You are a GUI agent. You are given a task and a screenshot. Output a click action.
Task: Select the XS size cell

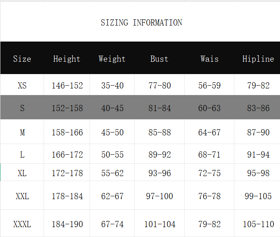click(22, 86)
